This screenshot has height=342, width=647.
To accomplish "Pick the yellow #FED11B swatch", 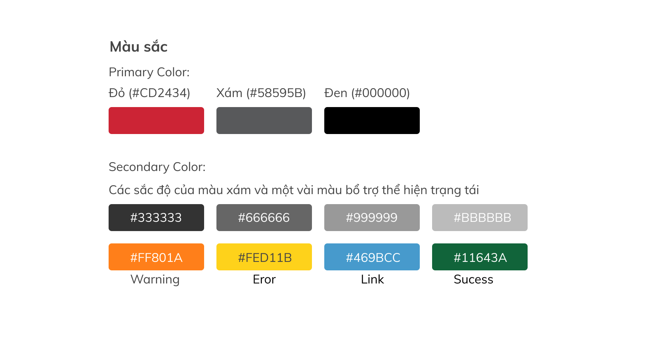I will tap(264, 257).
